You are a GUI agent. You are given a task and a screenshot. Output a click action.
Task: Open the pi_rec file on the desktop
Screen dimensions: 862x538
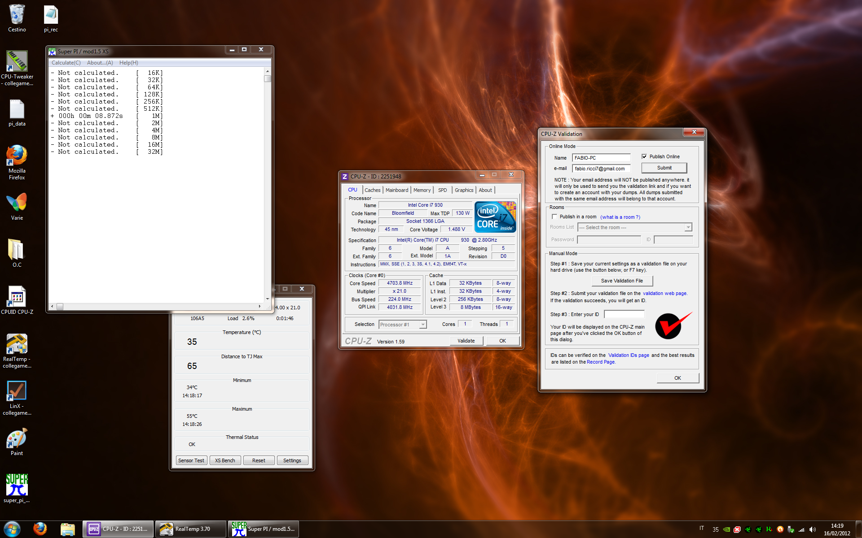51,18
